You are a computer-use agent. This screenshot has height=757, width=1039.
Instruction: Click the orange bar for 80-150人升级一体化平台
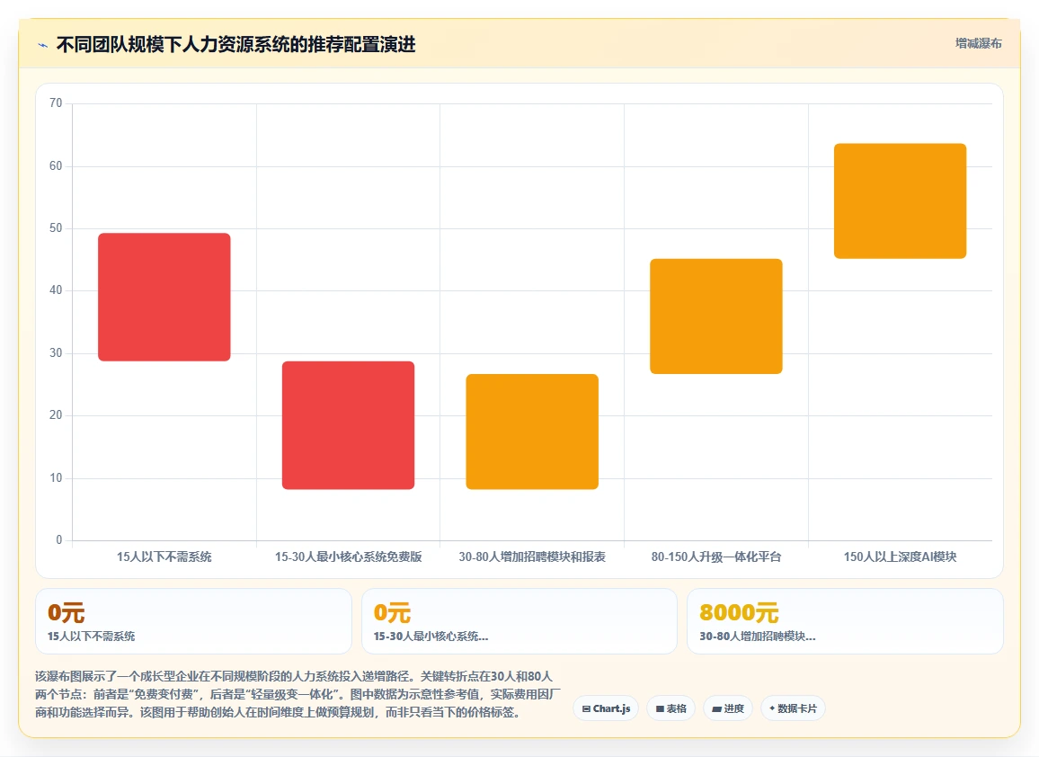716,316
